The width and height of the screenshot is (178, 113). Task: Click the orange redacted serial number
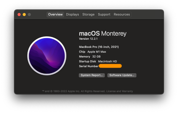tap(110, 66)
